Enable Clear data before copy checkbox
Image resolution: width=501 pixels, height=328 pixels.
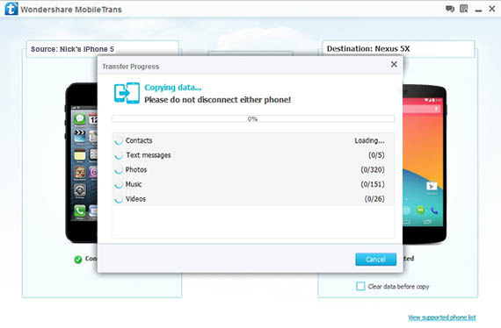click(x=360, y=286)
